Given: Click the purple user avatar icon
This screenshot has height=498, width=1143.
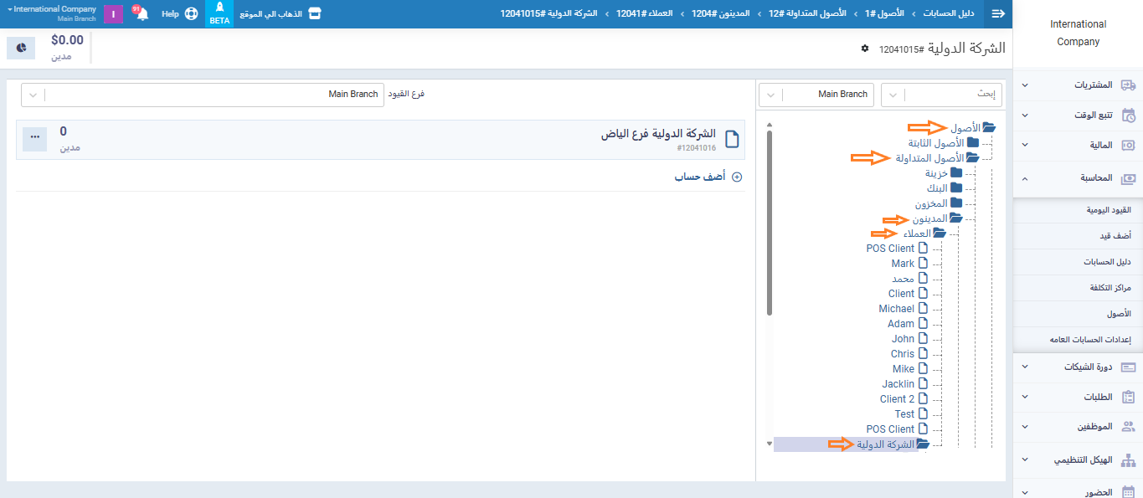Looking at the screenshot, I should 113,14.
